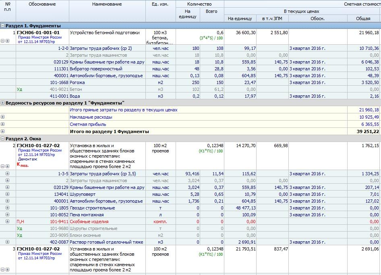Viewport: 381px width, 275px height.
Task: Click the red Кпоз. coefficient marker
Action: 23,164
